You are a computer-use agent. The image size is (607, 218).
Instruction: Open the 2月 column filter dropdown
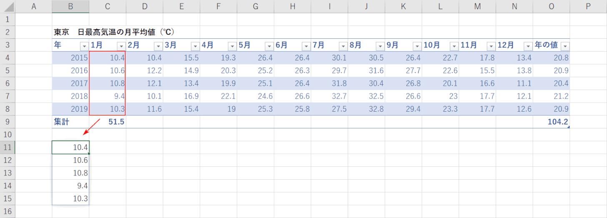point(158,46)
